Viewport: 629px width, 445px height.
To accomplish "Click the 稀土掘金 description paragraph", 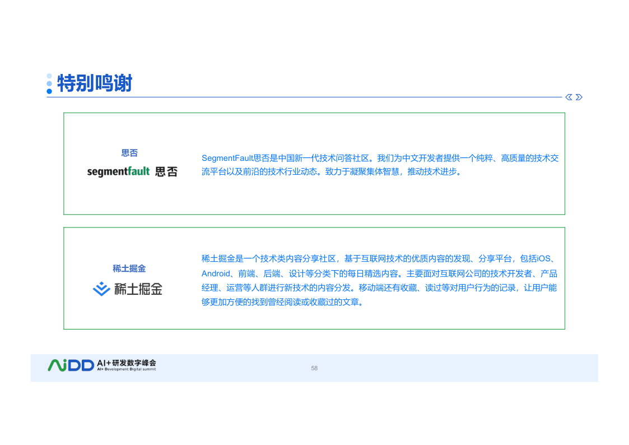I will [379, 280].
